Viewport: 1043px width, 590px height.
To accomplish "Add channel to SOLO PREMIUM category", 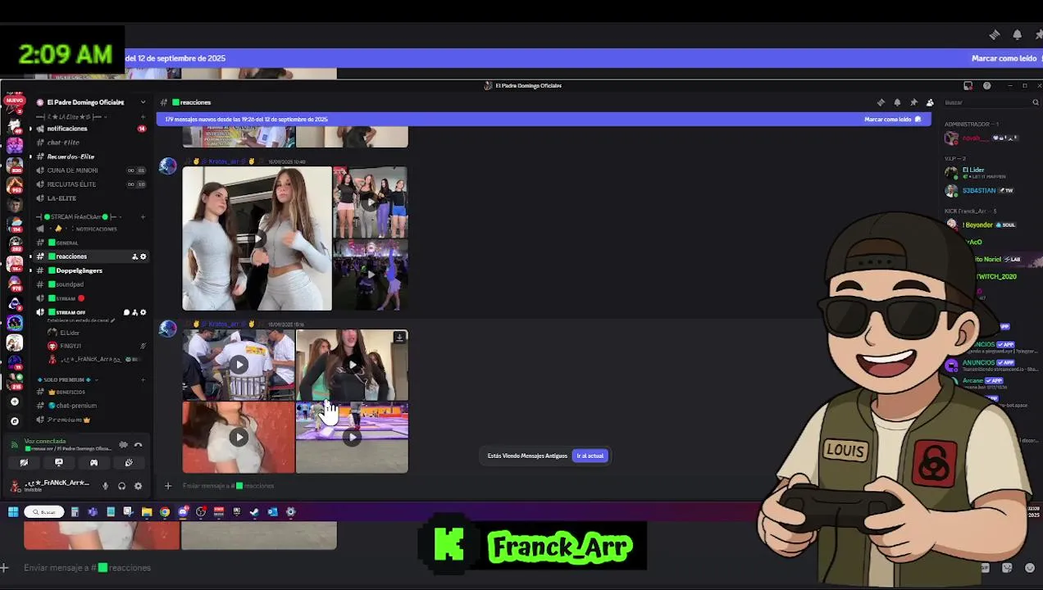I will 143,380.
